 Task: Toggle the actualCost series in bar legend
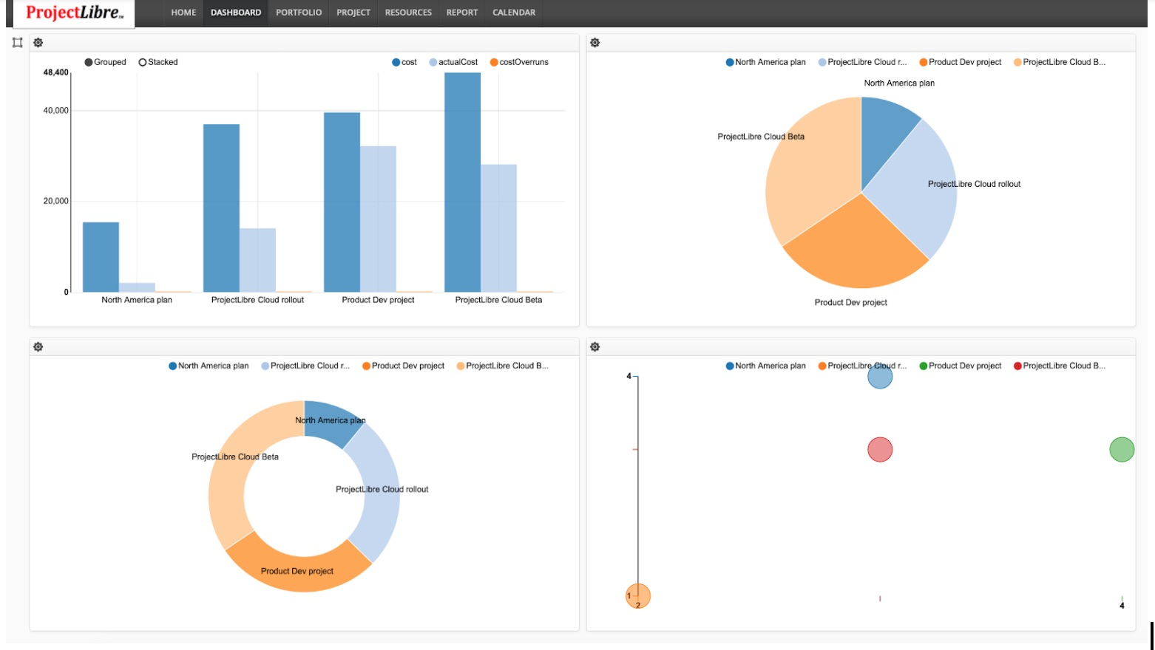(453, 62)
